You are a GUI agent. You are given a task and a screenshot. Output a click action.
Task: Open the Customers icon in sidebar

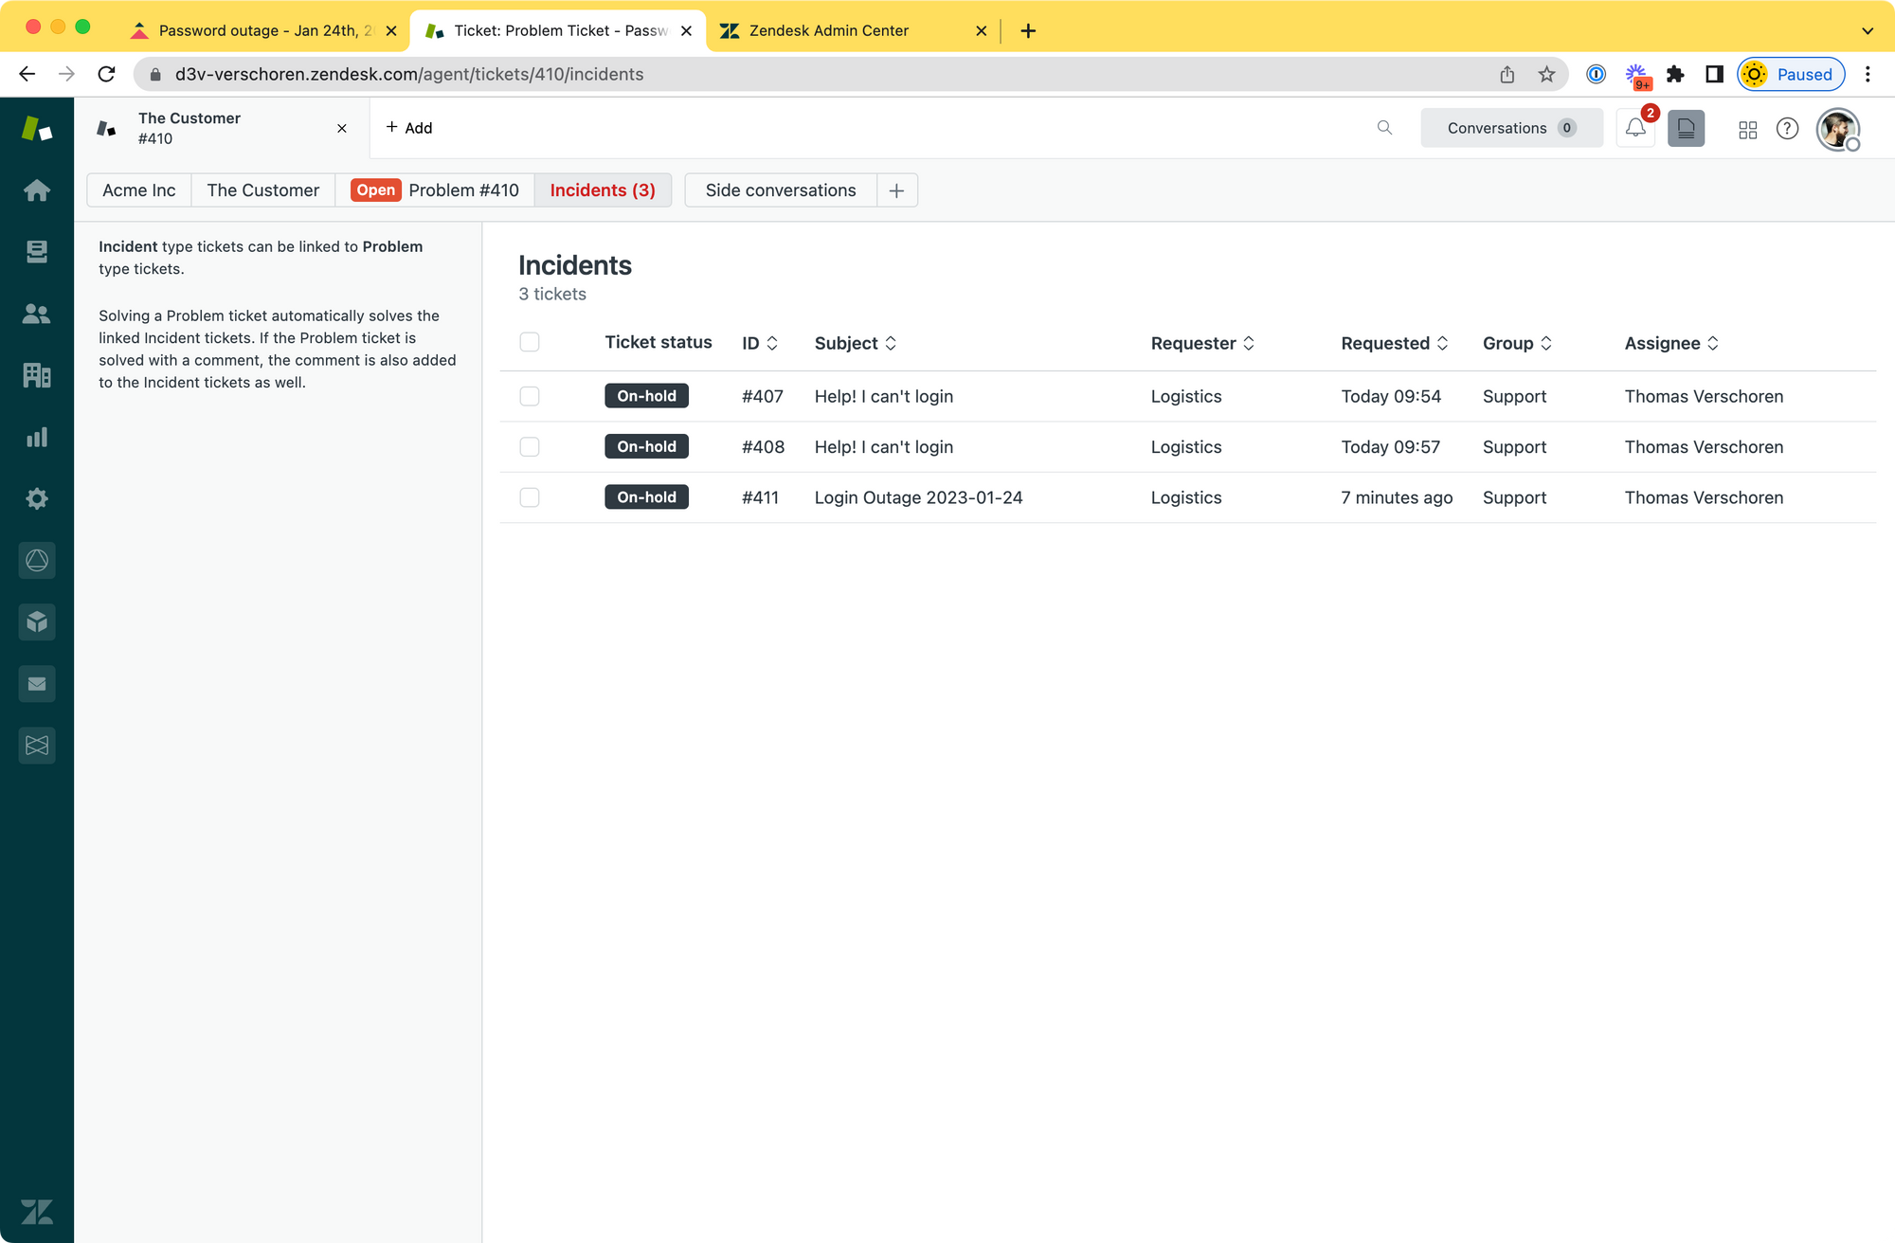click(37, 314)
